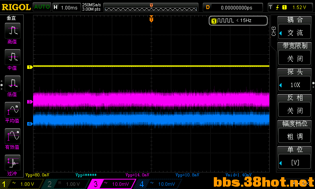Viewport: 315px width, 189px height.
Task: Click the 250MSa/s sample rate readout
Action: click(x=91, y=5)
